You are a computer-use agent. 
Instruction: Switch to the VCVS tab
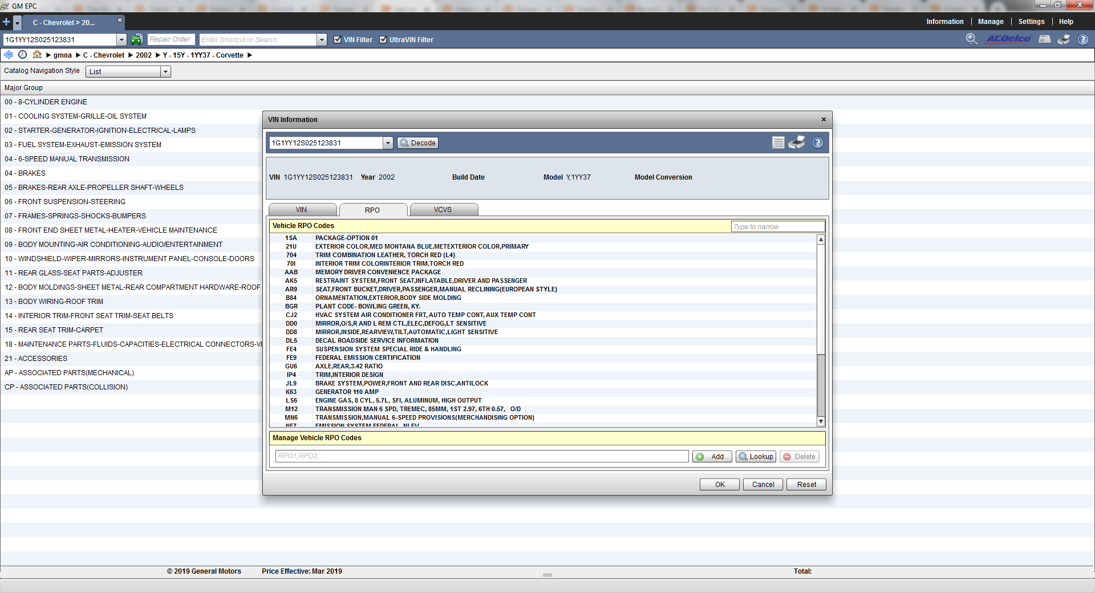pos(443,209)
